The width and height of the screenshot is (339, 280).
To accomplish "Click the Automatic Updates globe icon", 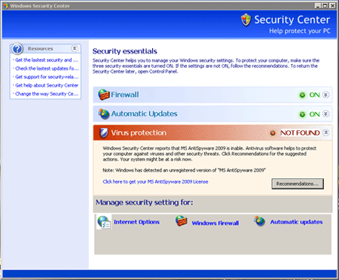I will (x=104, y=114).
